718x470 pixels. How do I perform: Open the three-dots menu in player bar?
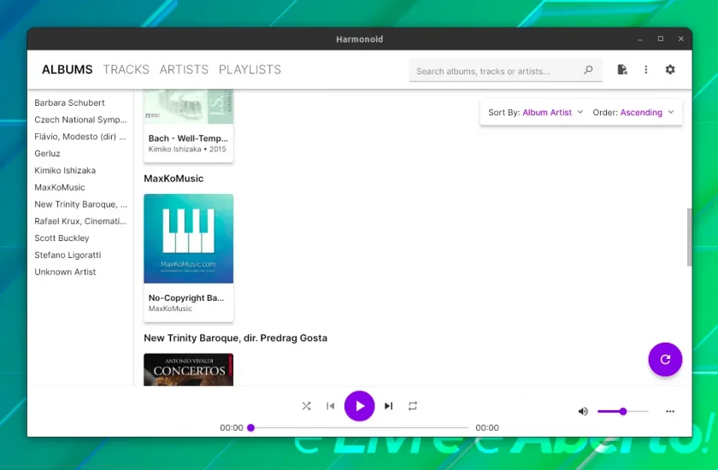[670, 411]
